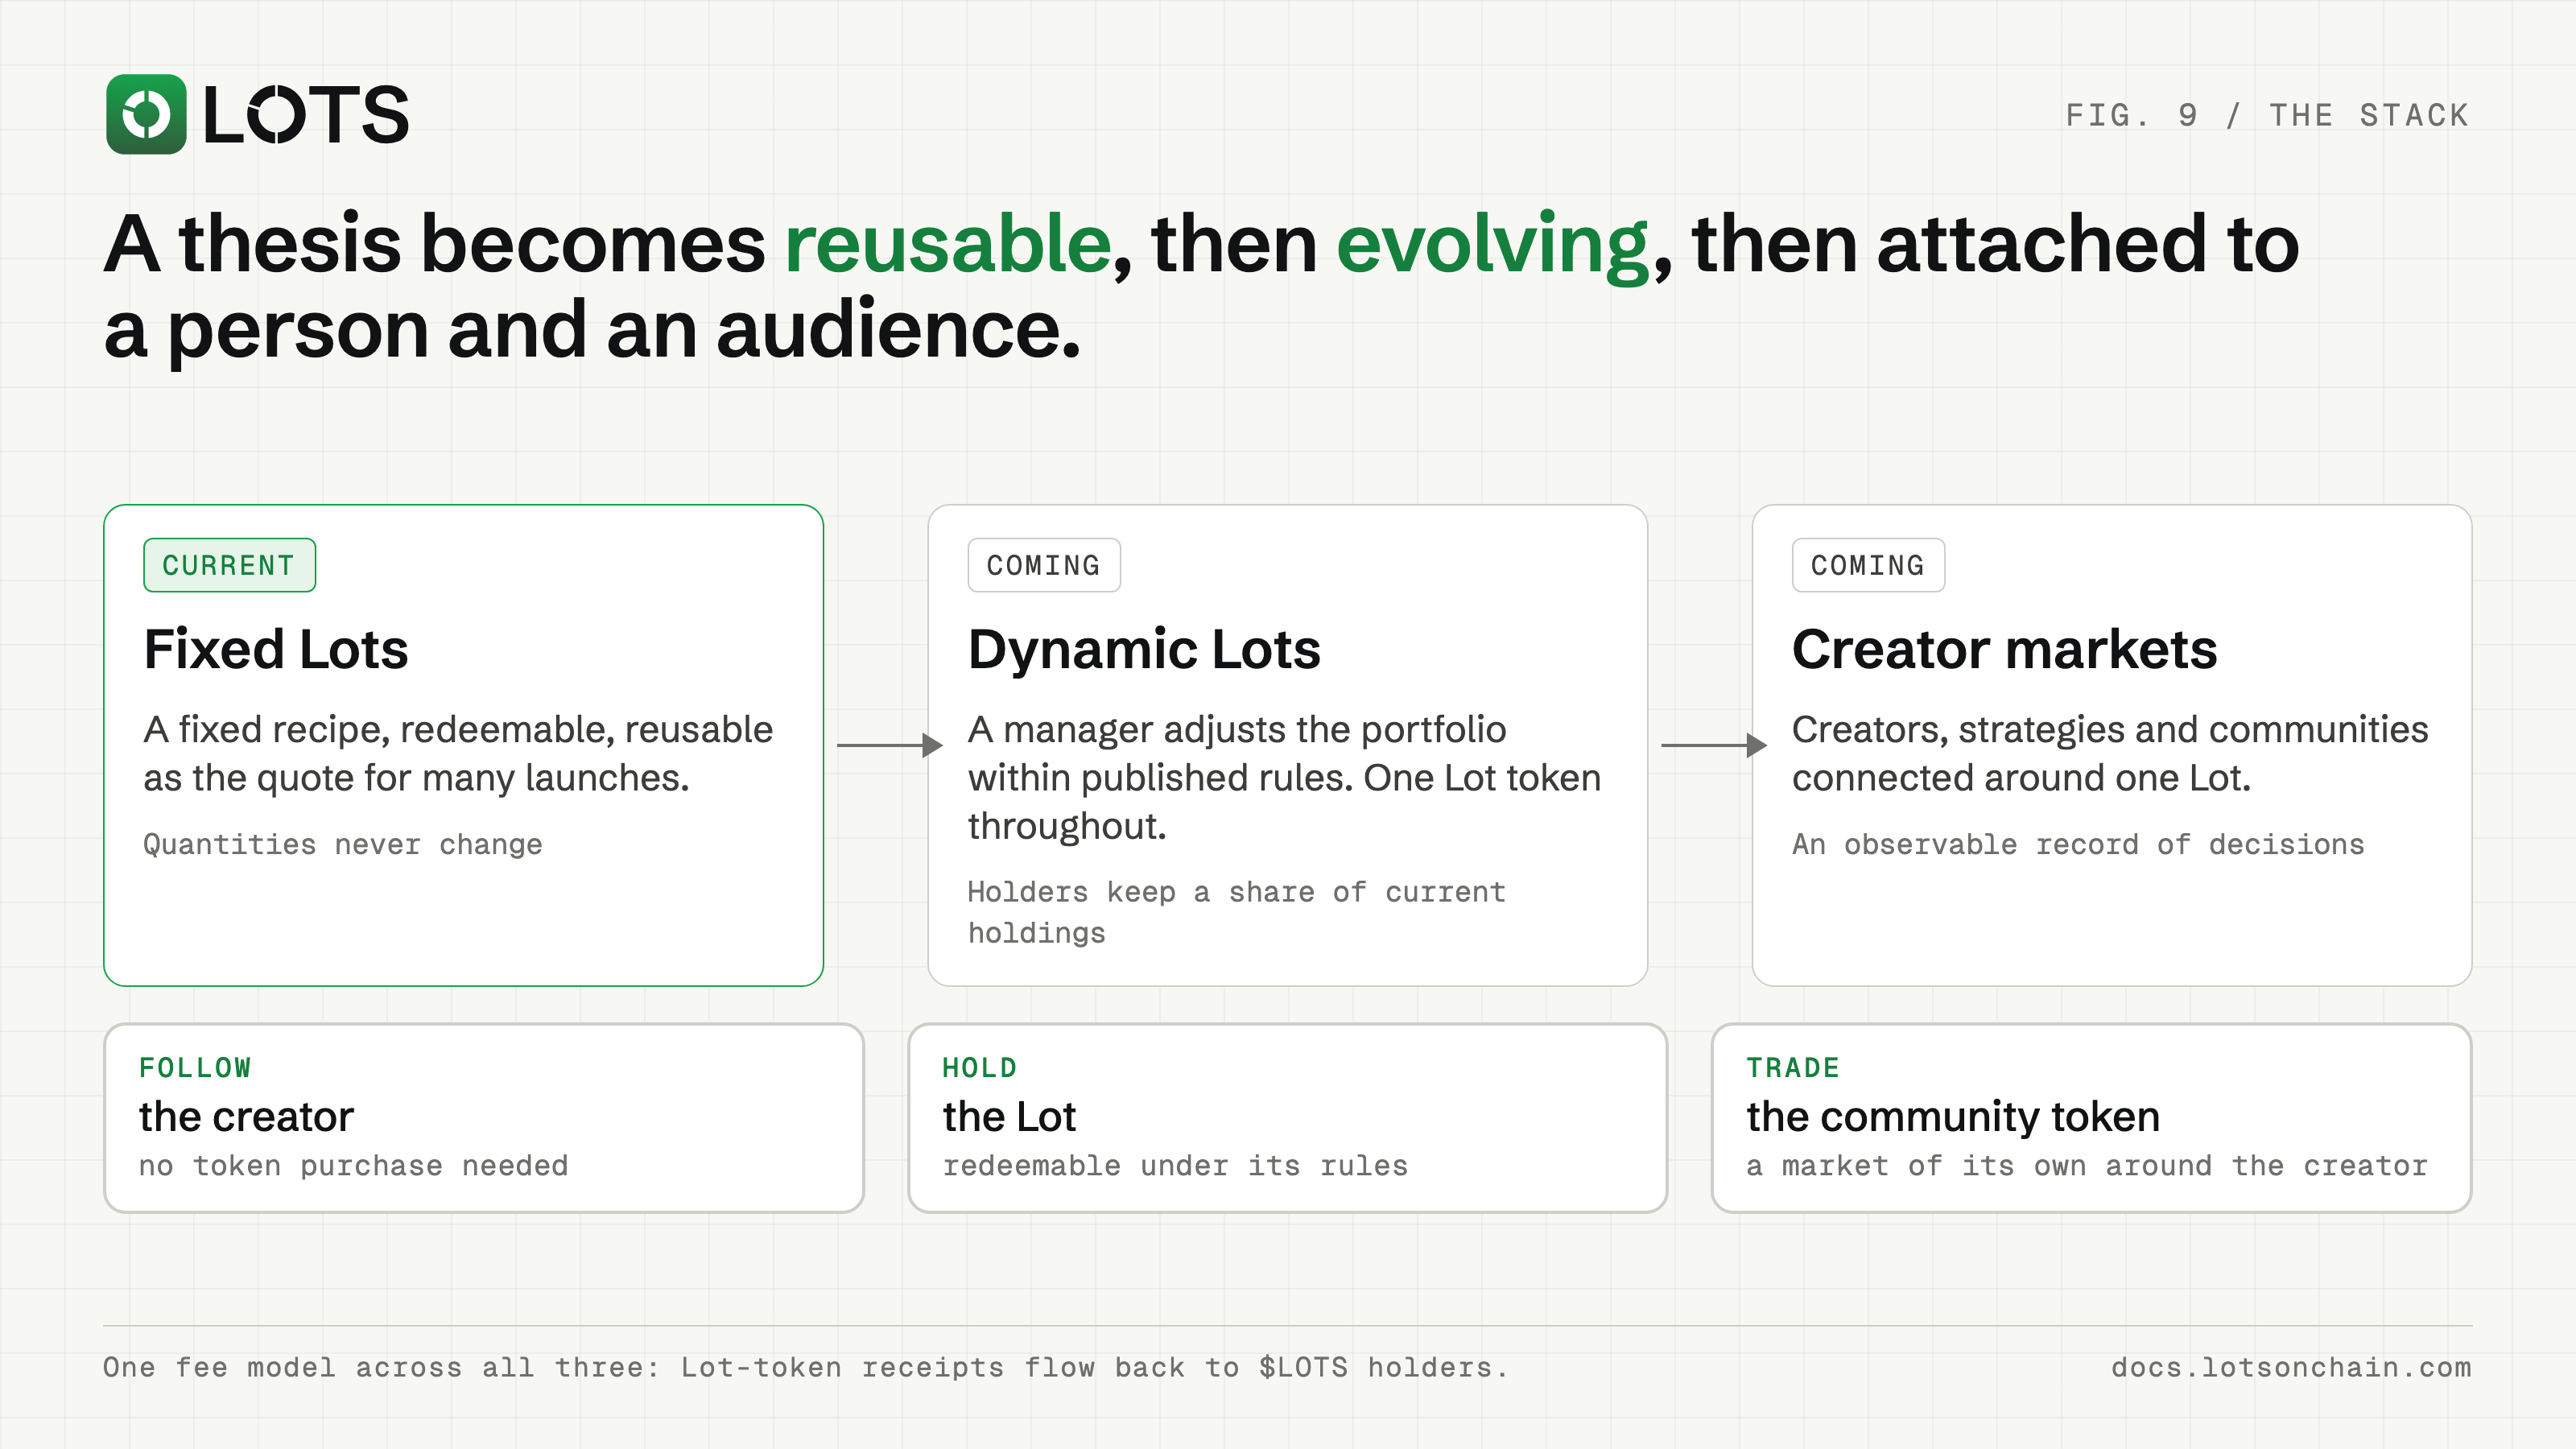The height and width of the screenshot is (1449, 2576).
Task: Click the TRADE label
Action: pyautogui.click(x=1793, y=1067)
